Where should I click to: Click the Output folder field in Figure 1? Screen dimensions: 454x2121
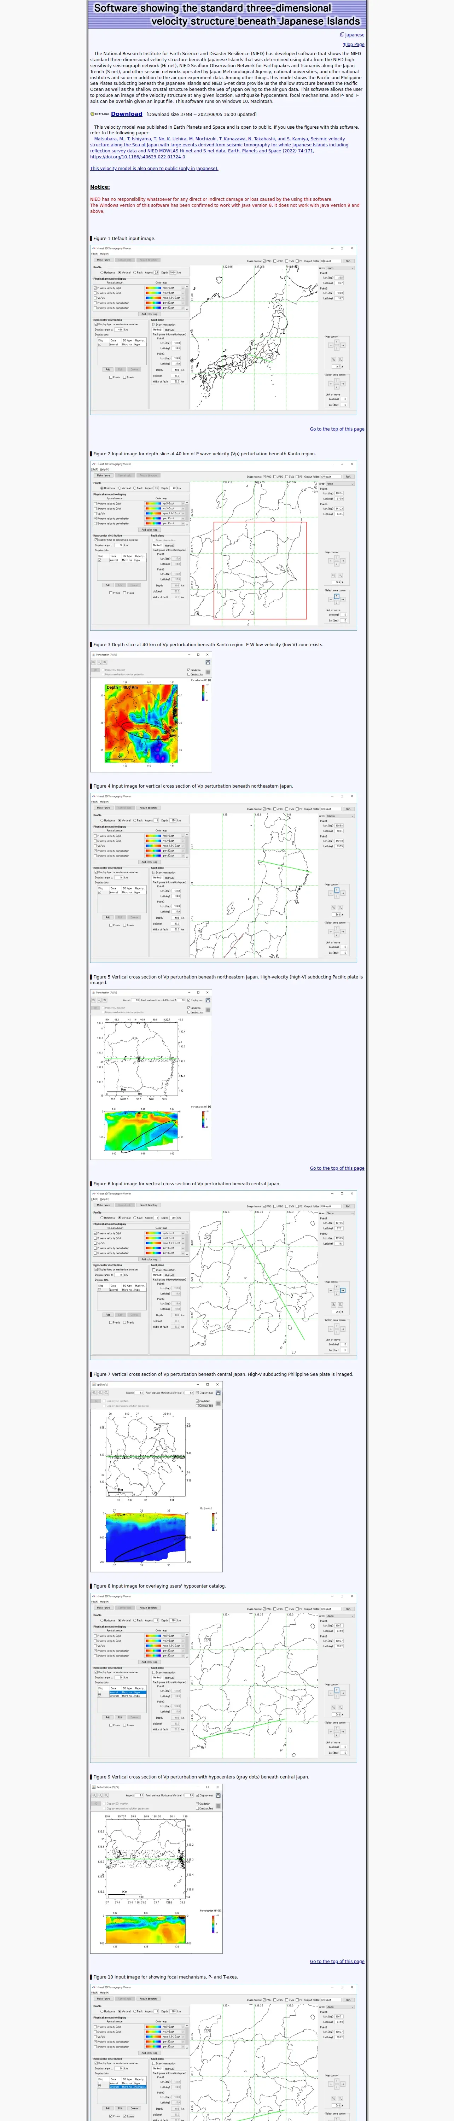[331, 261]
